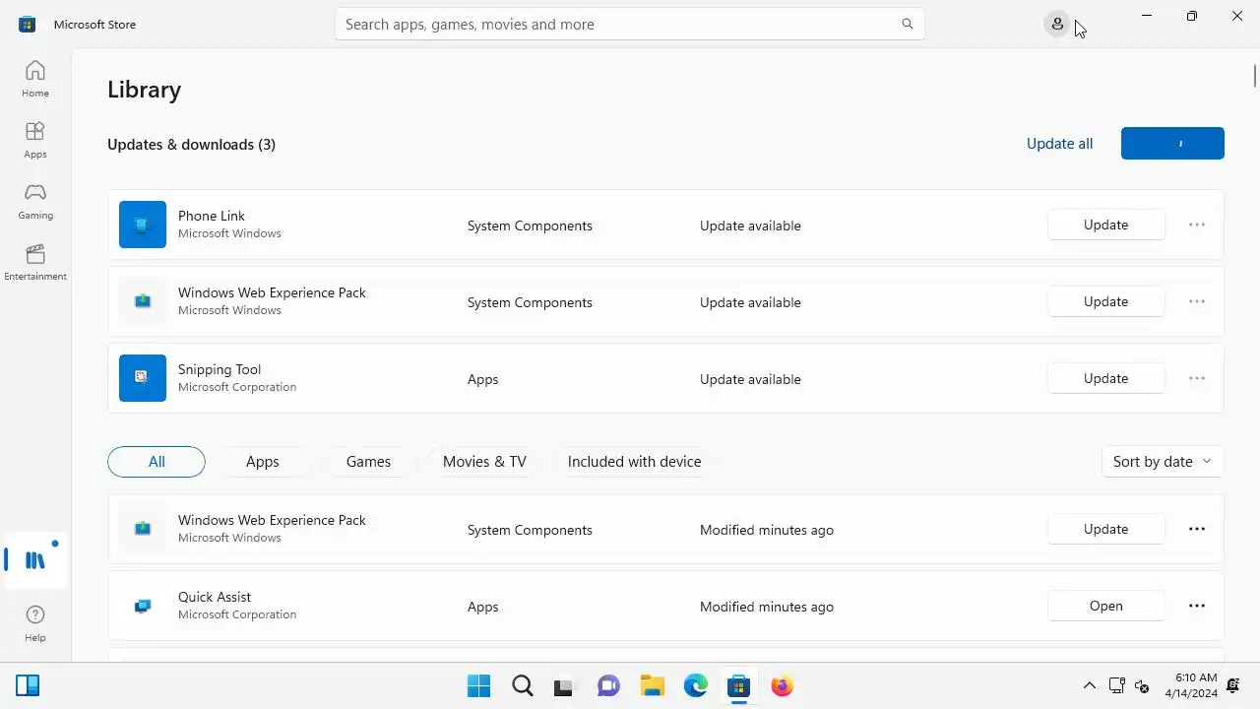Select Included with device filter tab
This screenshot has height=709, width=1260.
[x=634, y=461]
